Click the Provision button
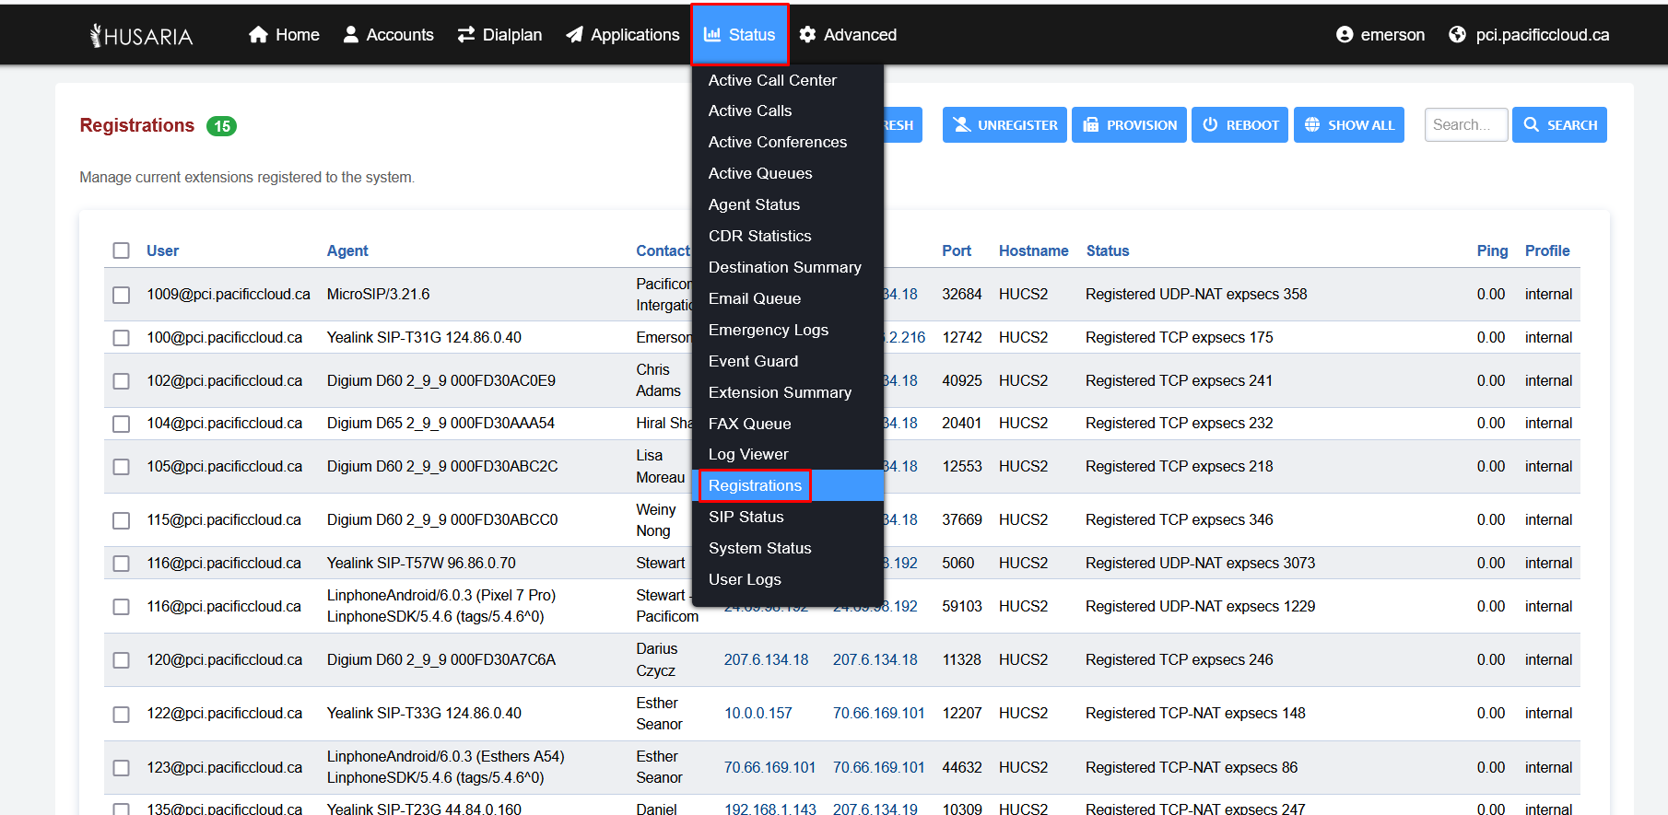 click(x=1129, y=124)
